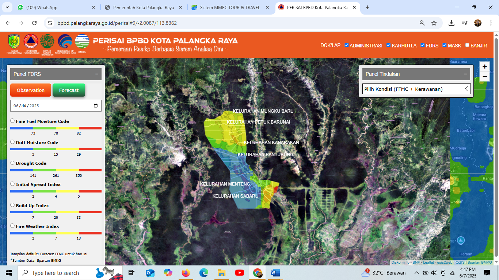Click the BMKG logo in header
This screenshot has width=499, height=280.
coord(82,42)
